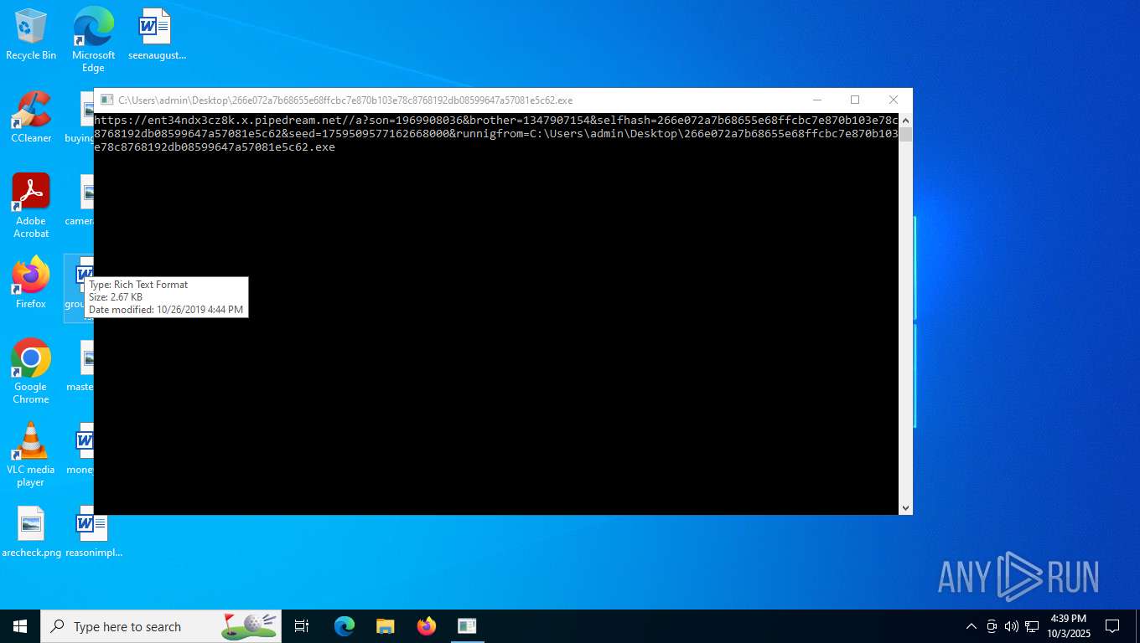
Task: Launch Firefox from desktop shortcut
Action: pyautogui.click(x=31, y=283)
